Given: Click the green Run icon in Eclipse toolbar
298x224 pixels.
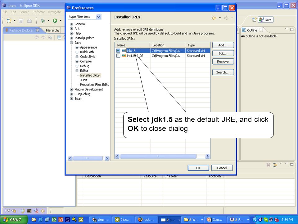Looking at the screenshot, I should pos(55,21).
